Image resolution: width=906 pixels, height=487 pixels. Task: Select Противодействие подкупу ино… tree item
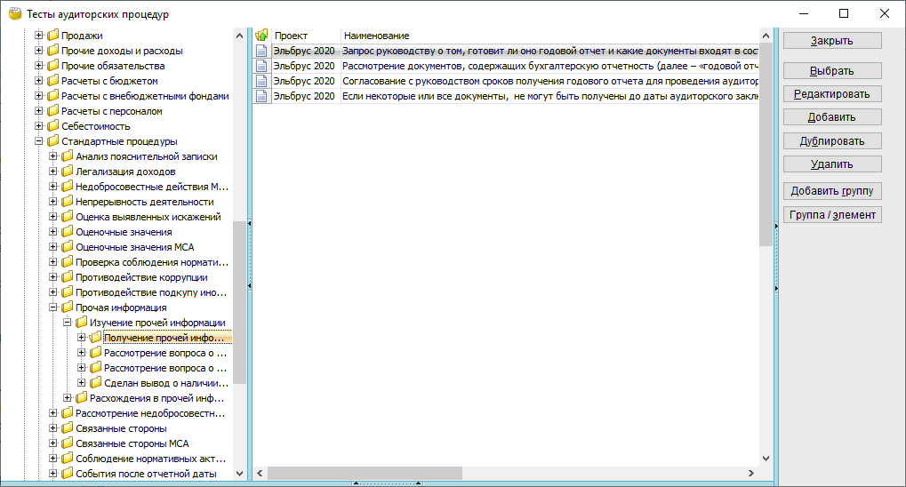pyautogui.click(x=151, y=292)
